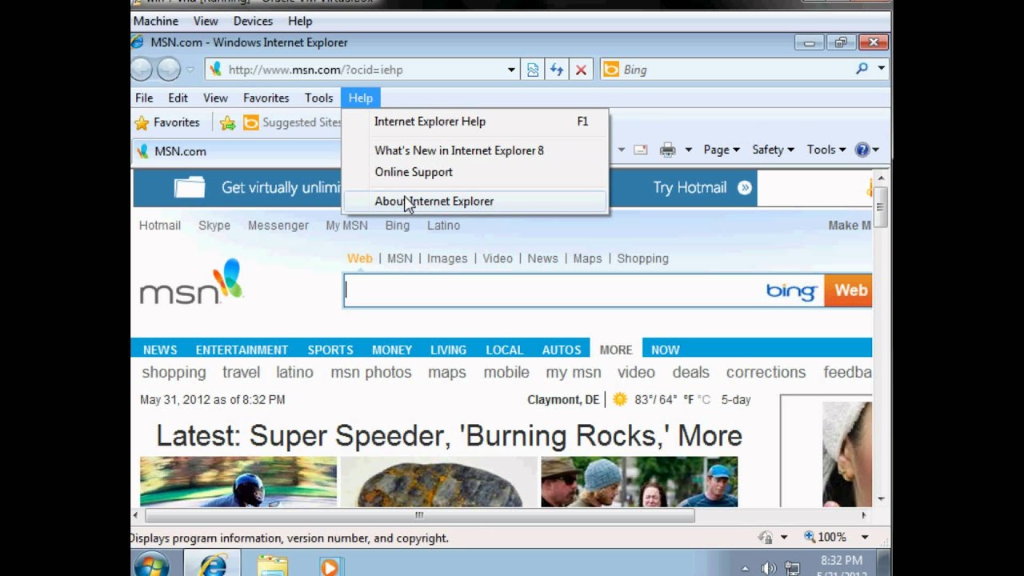Click the msn butterfly logo
1024x576 pixels.
(191, 282)
